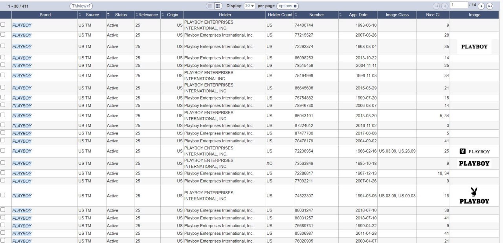
Task: Go to the first results page
Action: click(436, 6)
